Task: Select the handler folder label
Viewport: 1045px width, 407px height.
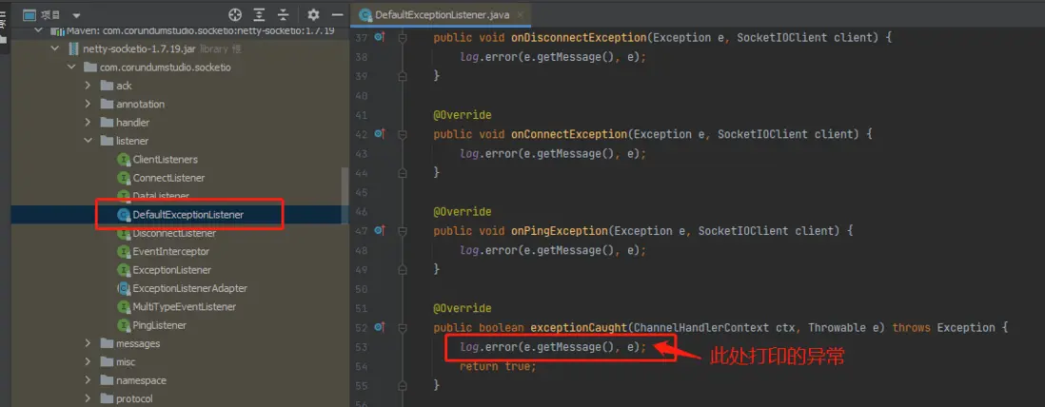Action: [132, 123]
